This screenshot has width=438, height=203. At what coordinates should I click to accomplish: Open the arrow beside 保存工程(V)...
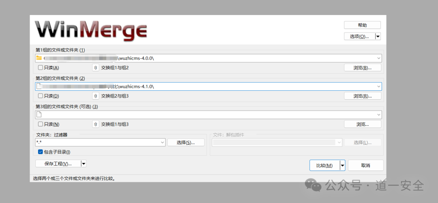tap(83, 164)
